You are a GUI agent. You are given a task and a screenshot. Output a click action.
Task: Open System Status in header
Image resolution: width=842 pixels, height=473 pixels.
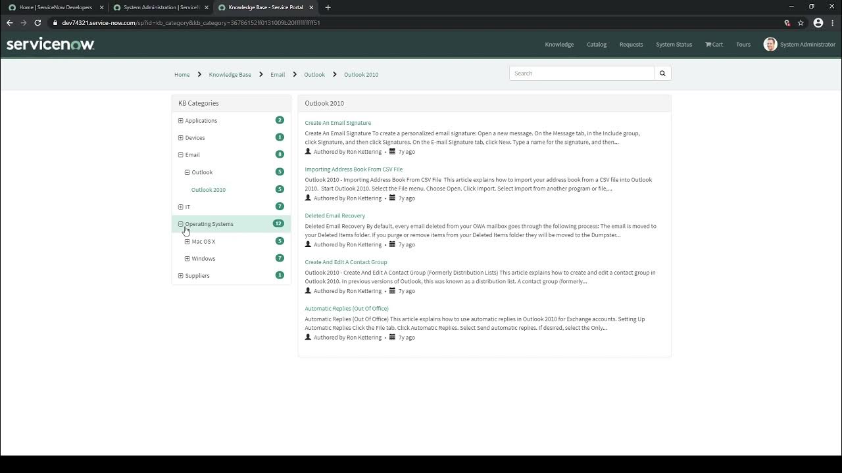(674, 45)
